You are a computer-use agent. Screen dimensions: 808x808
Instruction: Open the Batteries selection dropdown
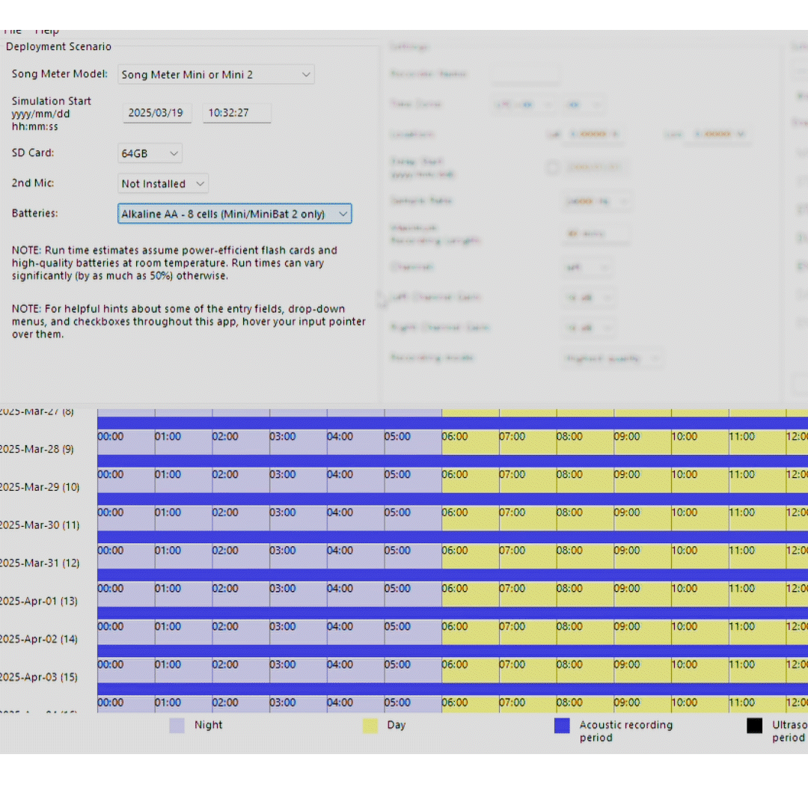tap(234, 213)
